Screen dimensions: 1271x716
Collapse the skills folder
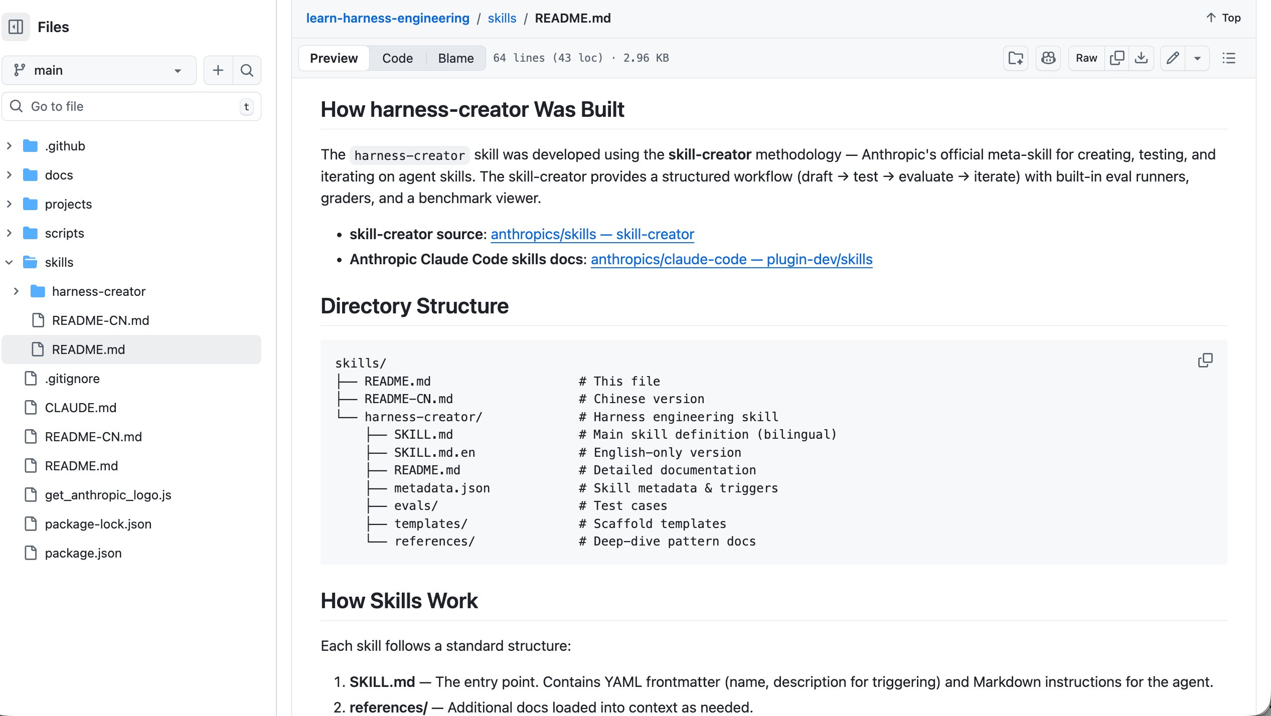tap(9, 262)
